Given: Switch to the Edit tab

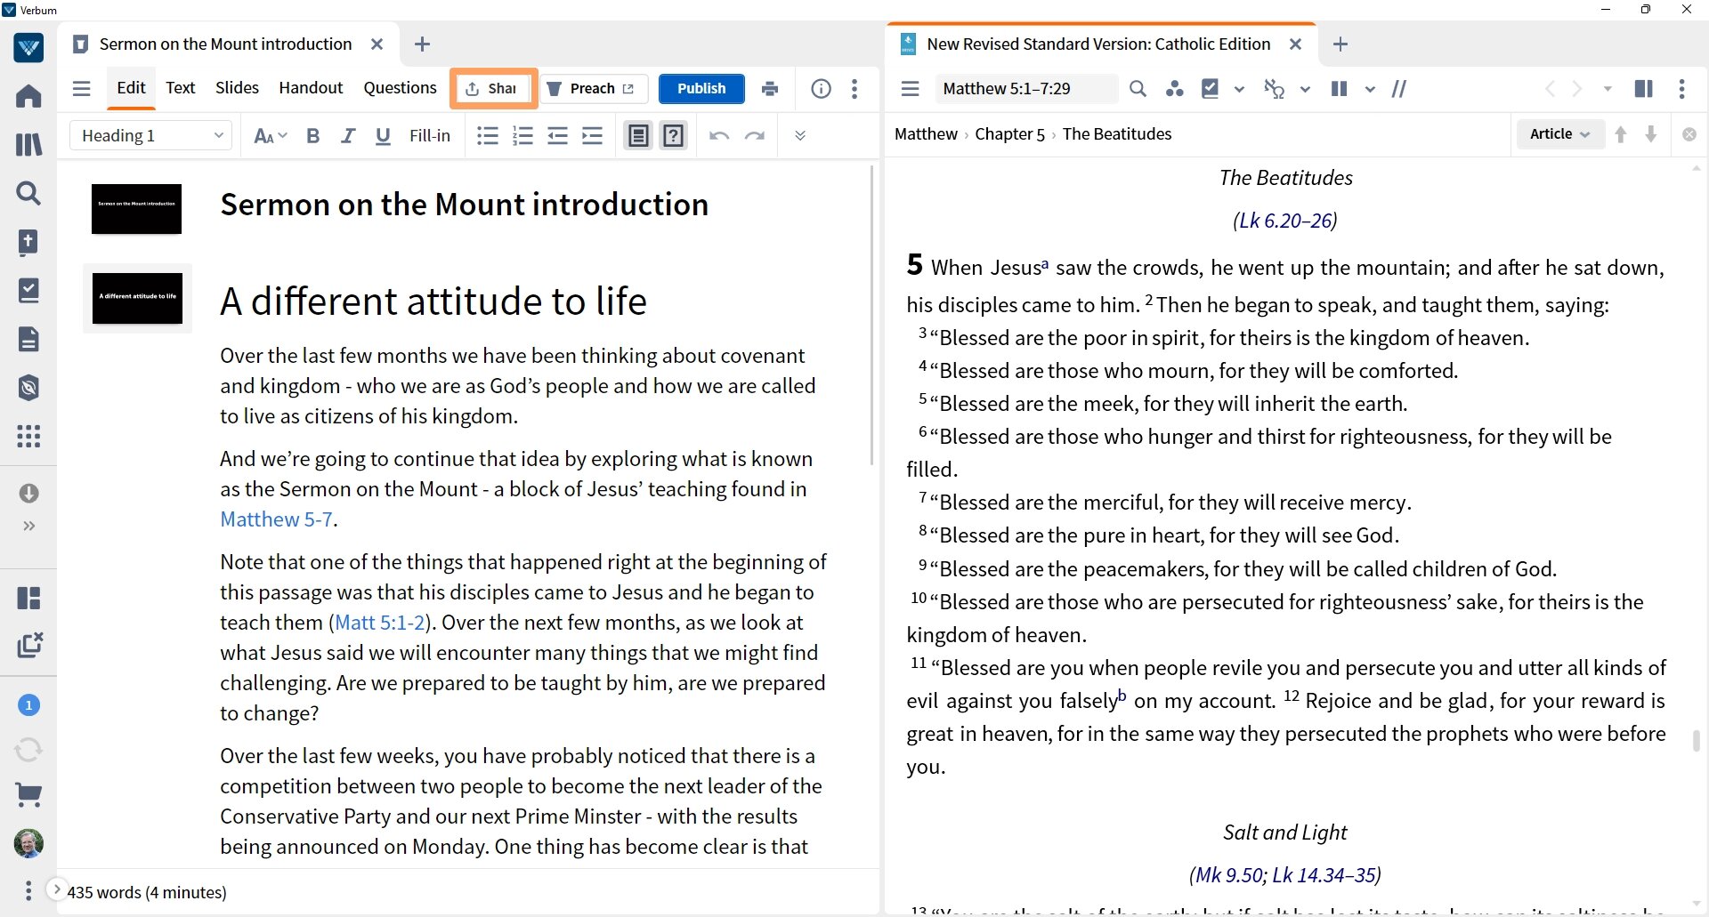Looking at the screenshot, I should [x=131, y=88].
